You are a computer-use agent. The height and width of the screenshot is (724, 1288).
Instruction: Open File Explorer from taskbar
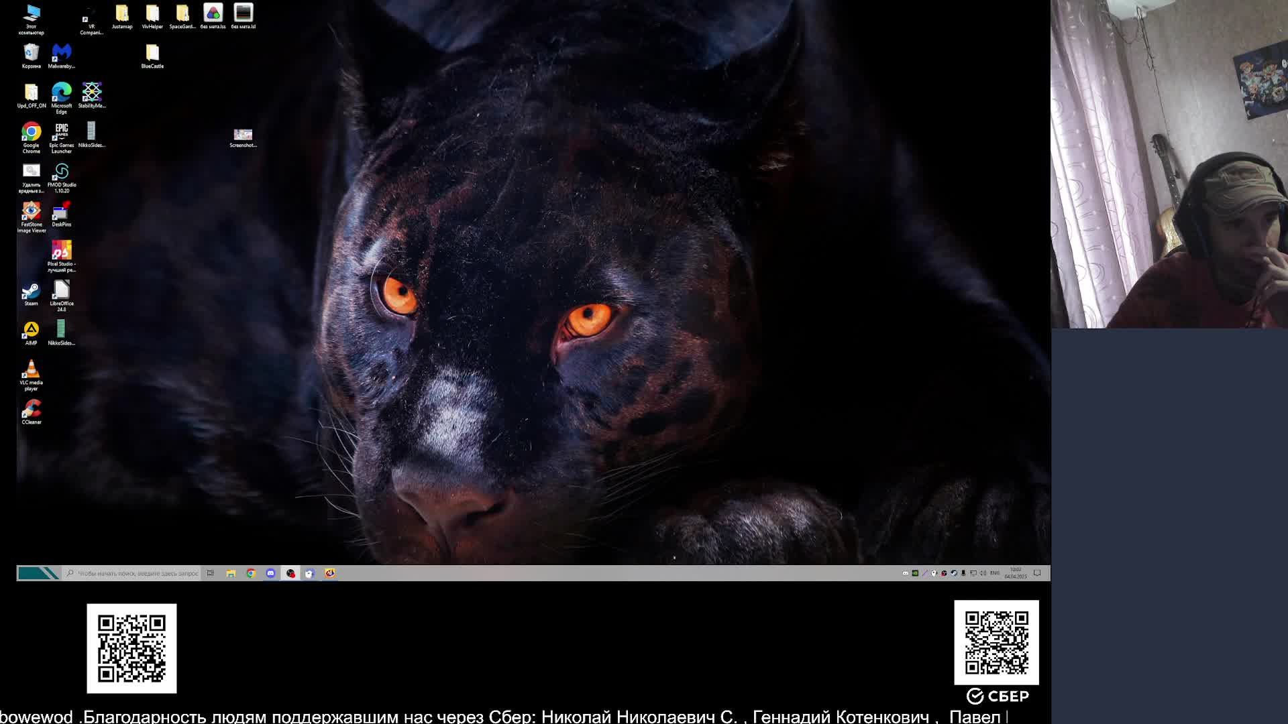[x=231, y=573]
